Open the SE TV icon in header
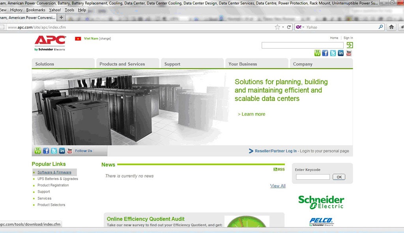404x233 pixels. point(317,53)
